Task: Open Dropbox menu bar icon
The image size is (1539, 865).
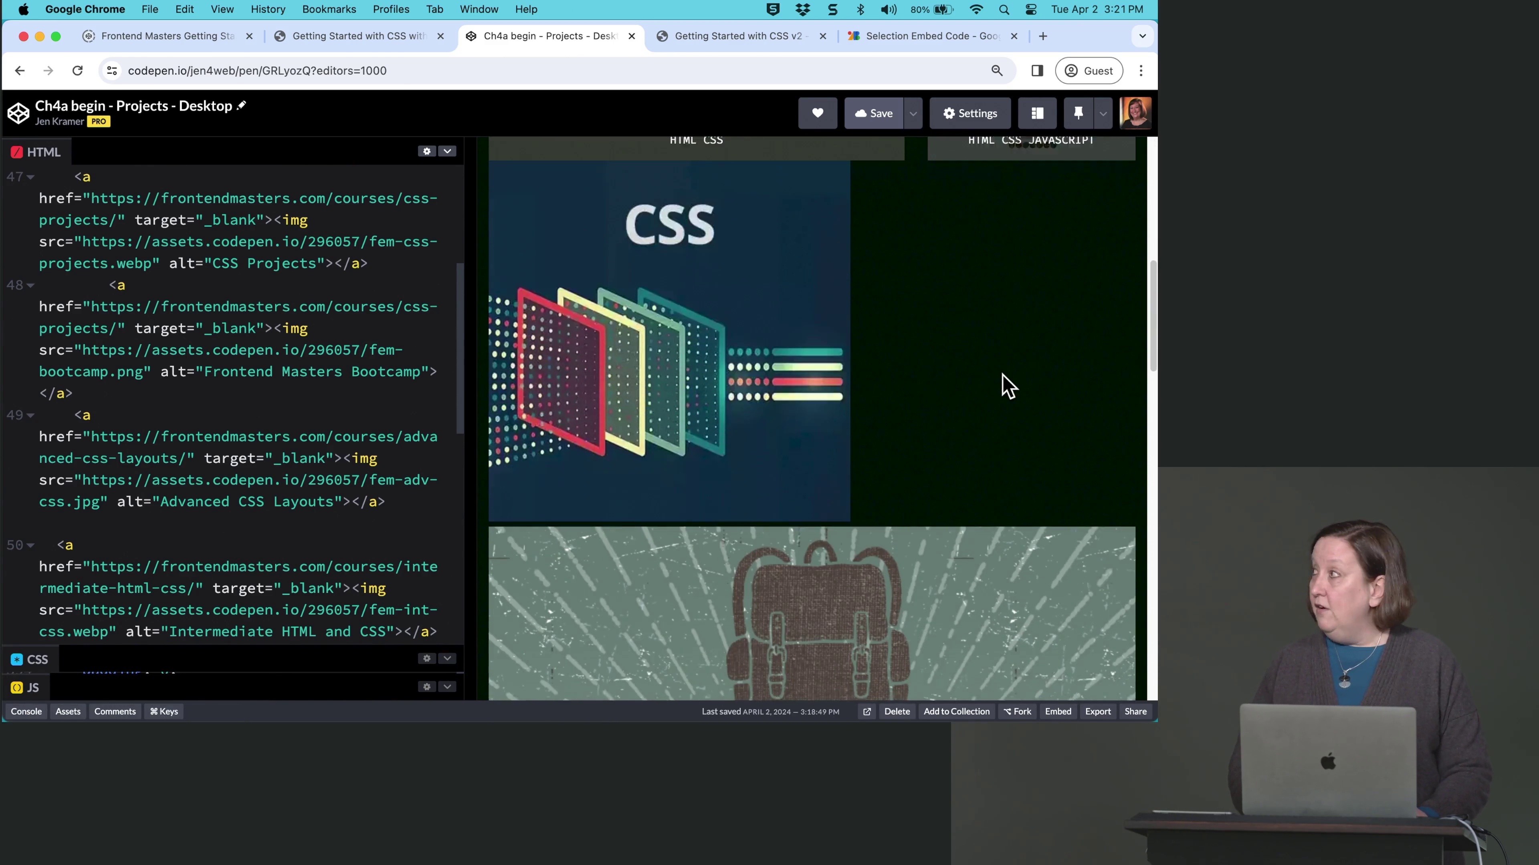Action: click(803, 10)
